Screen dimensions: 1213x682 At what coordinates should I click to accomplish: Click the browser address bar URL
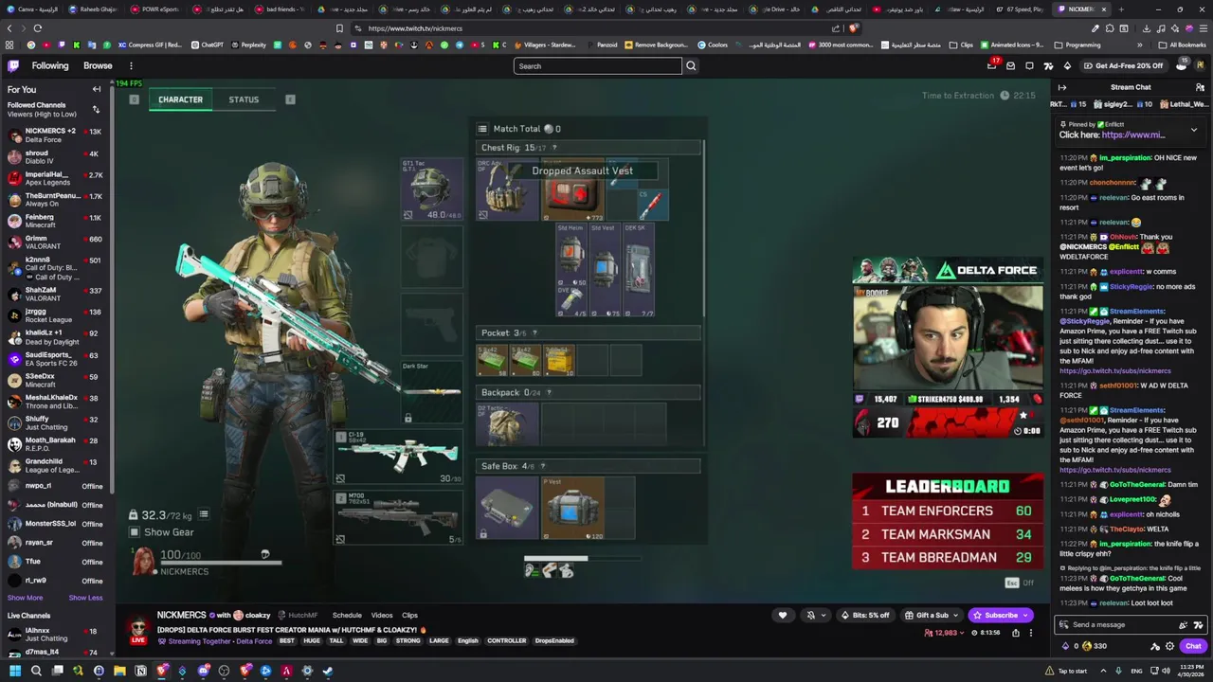(x=415, y=28)
